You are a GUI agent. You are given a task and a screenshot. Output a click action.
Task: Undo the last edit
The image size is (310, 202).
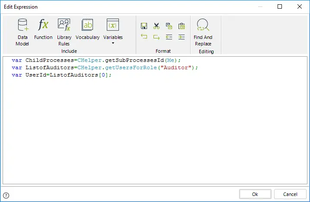coord(144,37)
